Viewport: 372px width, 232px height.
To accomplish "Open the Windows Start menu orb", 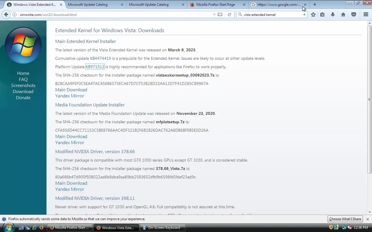I will (8, 227).
